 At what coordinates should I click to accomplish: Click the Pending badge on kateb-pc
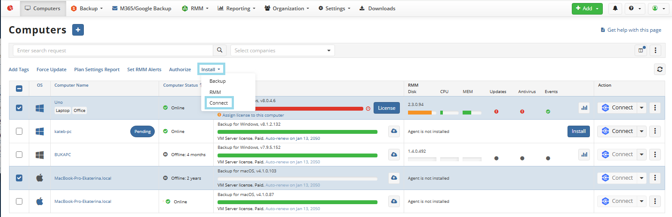click(143, 131)
